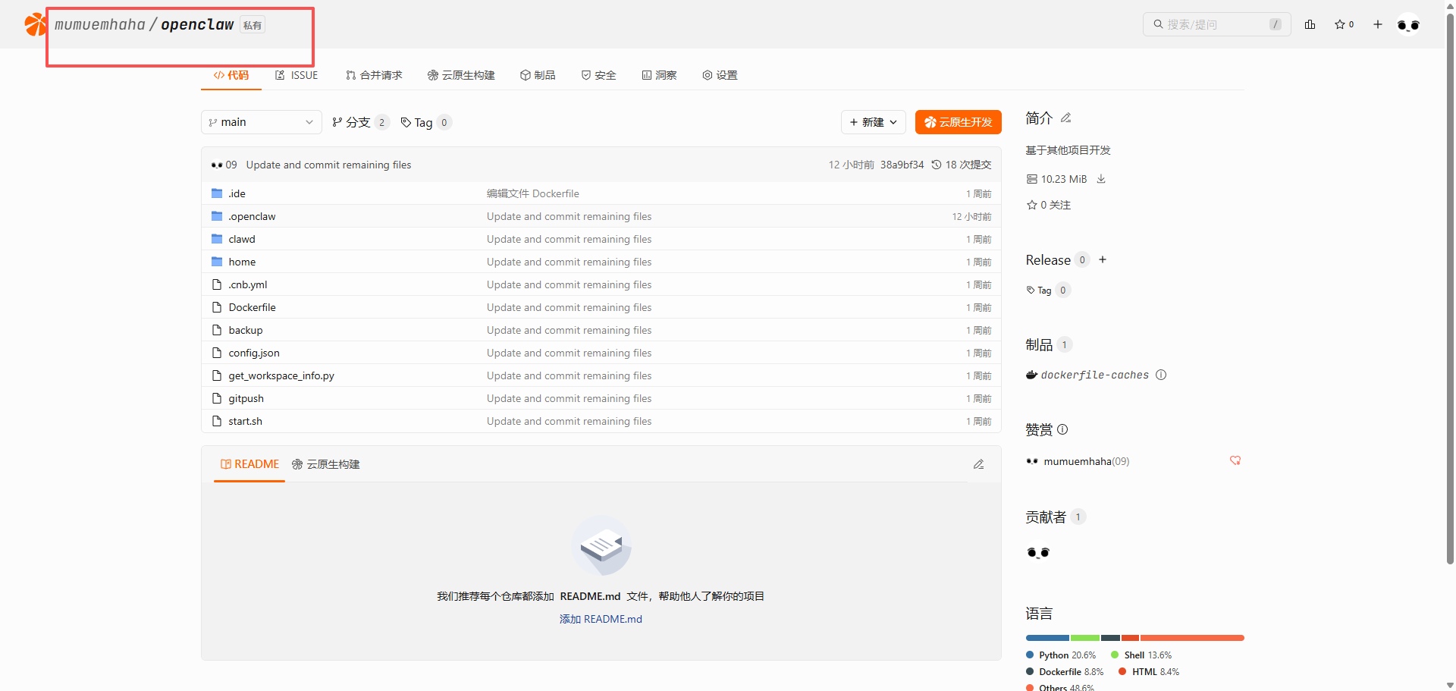This screenshot has height=691, width=1456.
Task: Star the repository via 0 关注
Action: coord(1049,205)
